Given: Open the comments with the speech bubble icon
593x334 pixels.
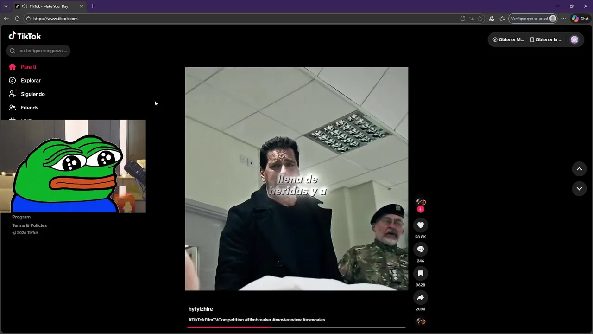Looking at the screenshot, I should pyautogui.click(x=421, y=249).
